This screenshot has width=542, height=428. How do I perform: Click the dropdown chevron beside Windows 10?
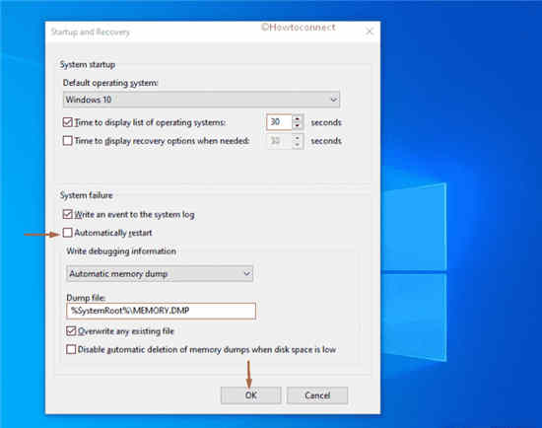tap(333, 100)
